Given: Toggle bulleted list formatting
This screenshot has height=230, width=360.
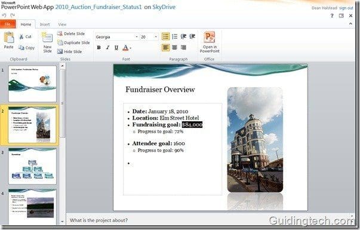Looking at the screenshot, I should point(165,36).
